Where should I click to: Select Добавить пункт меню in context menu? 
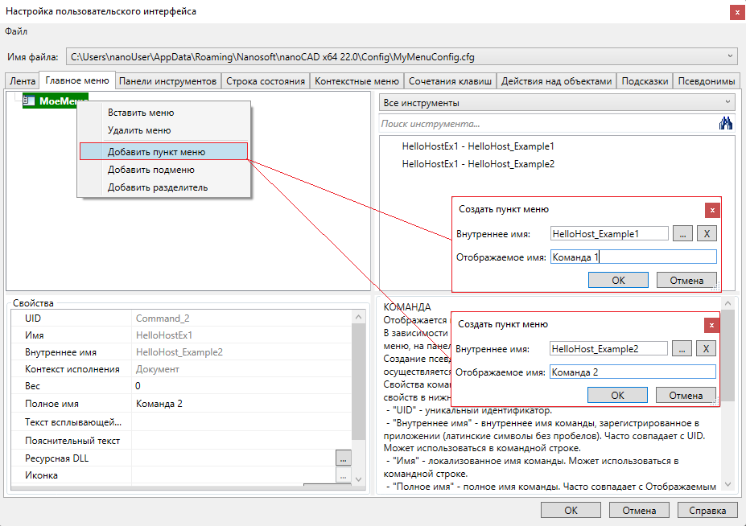[156, 151]
